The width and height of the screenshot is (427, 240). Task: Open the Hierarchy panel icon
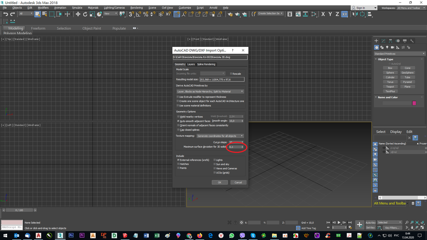coord(391,41)
